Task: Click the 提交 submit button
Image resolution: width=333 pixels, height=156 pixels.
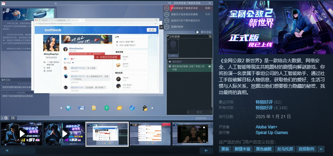Action: point(199,112)
